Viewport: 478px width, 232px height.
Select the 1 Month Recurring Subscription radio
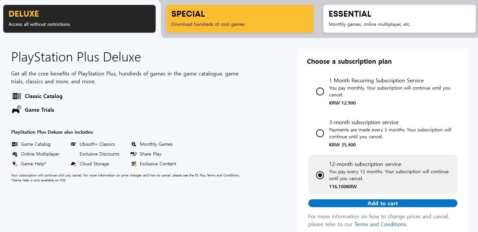320,91
